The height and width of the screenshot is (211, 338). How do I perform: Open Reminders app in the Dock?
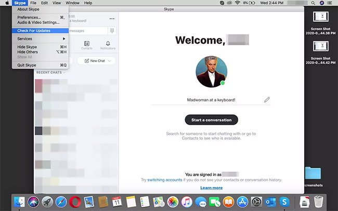pos(145,202)
